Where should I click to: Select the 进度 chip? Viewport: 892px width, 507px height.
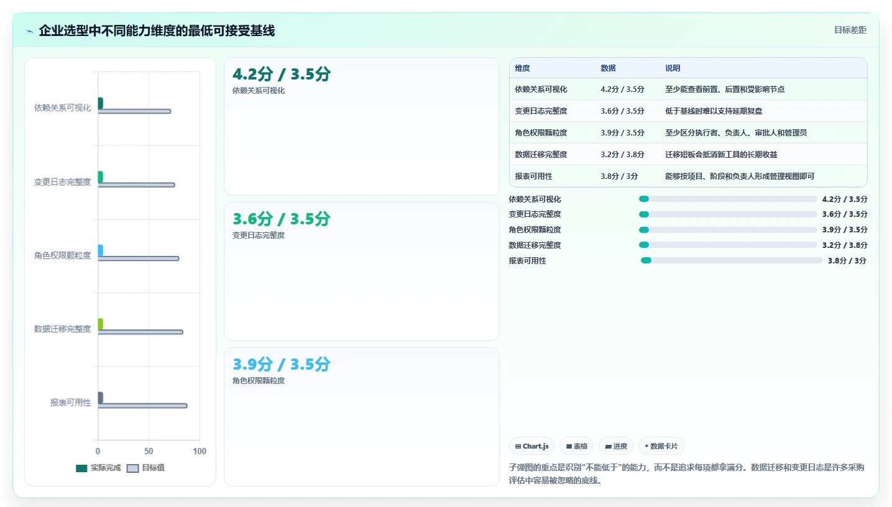coord(616,446)
